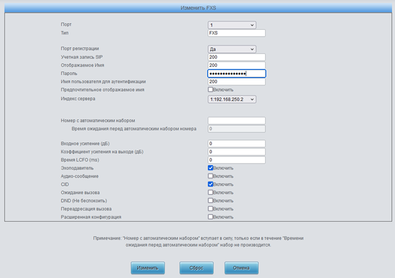Disable the Эхоподавитель checkbox
This screenshot has width=395, height=278.
coord(211,167)
